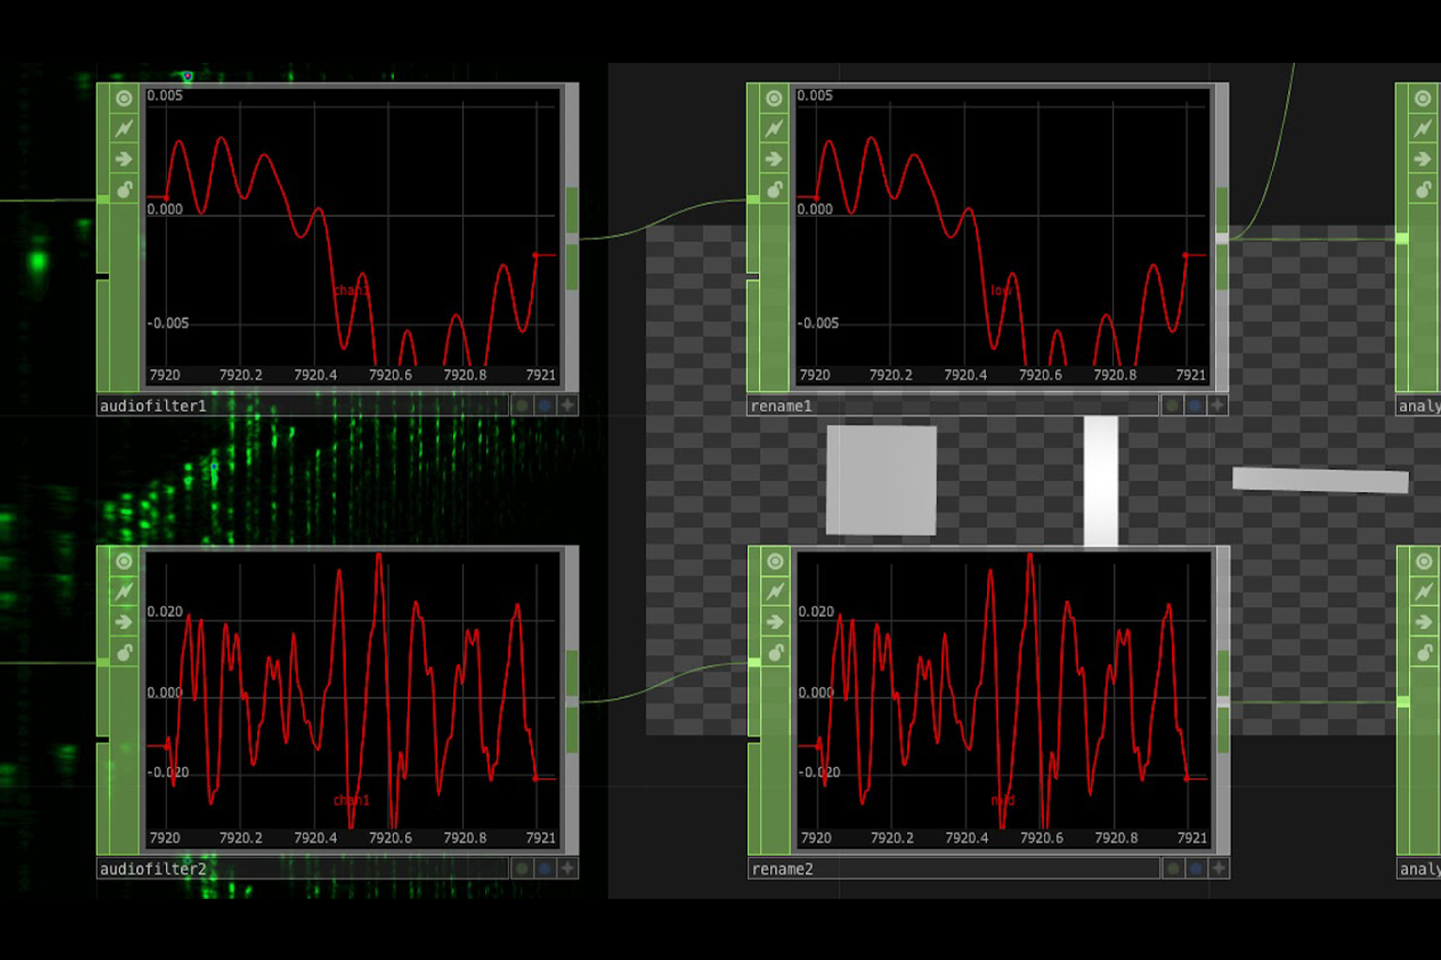Click the input connector of audiofilter1

(x=102, y=199)
